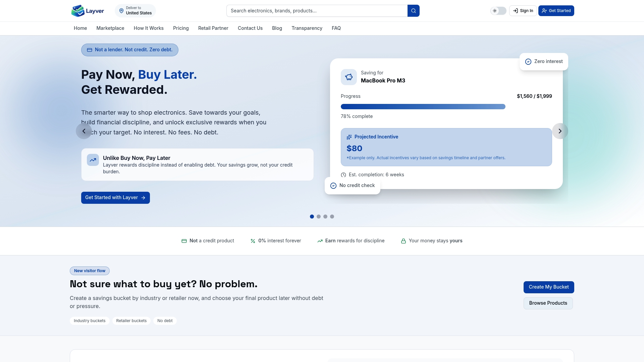Image resolution: width=644 pixels, height=362 pixels.
Task: Click the No debt chip
Action: pyautogui.click(x=165, y=321)
